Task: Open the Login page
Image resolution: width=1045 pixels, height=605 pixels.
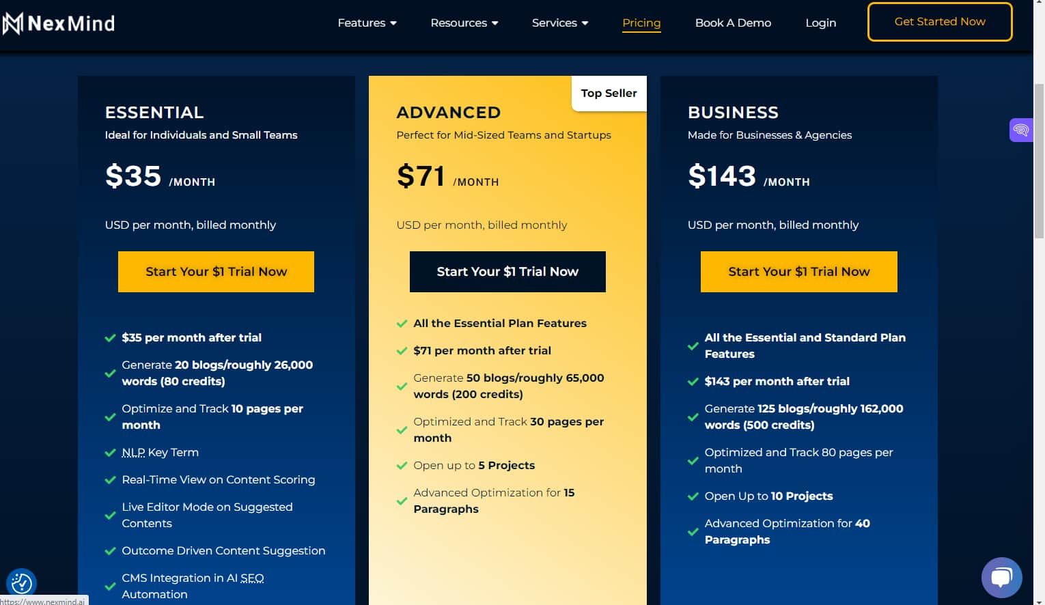Action: (x=820, y=23)
